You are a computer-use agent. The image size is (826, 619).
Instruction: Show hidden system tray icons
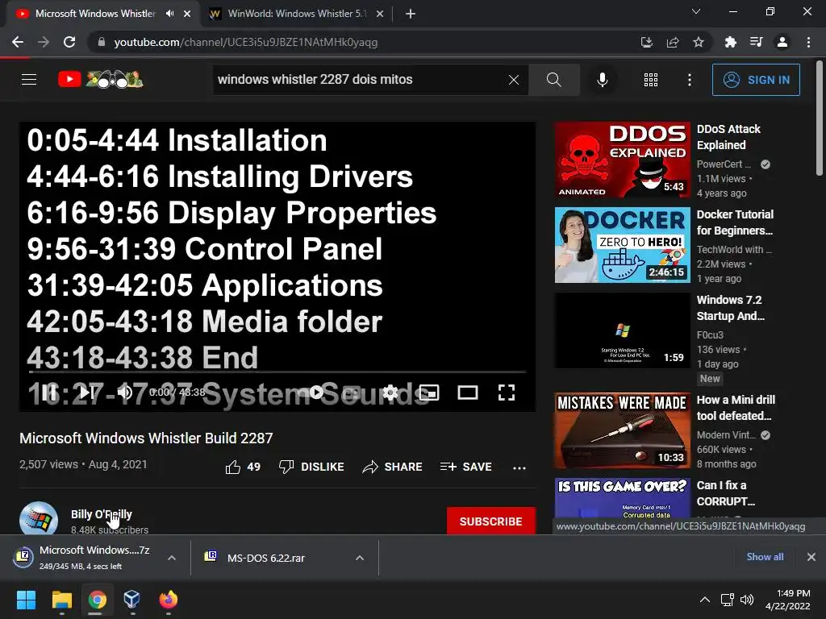pos(704,600)
